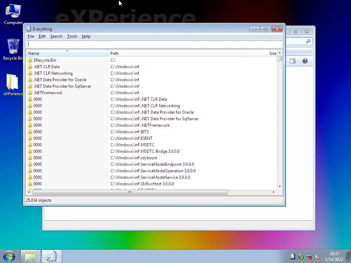Click path C:\Windows\inf\.NET CLR Networking
The width and height of the screenshot is (351, 263).
(x=145, y=105)
